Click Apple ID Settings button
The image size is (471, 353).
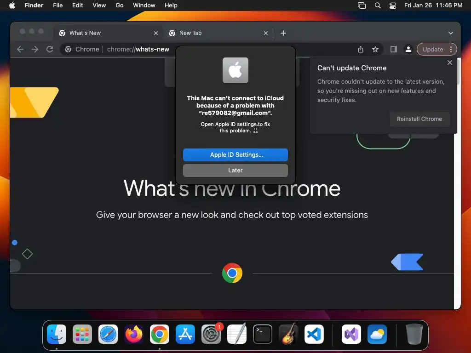click(235, 154)
